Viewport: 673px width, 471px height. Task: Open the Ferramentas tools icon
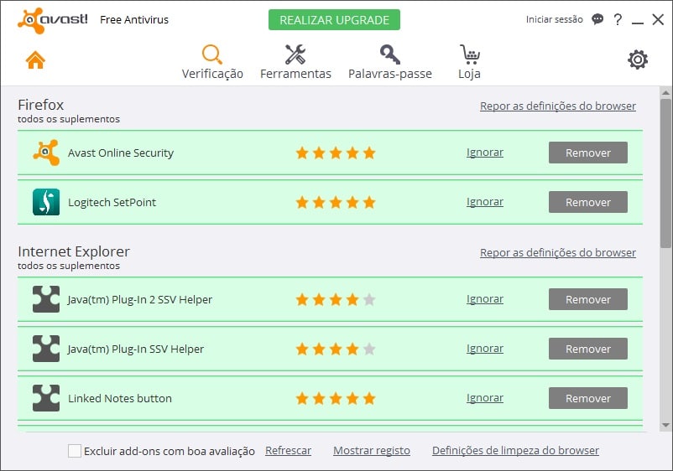pos(295,55)
